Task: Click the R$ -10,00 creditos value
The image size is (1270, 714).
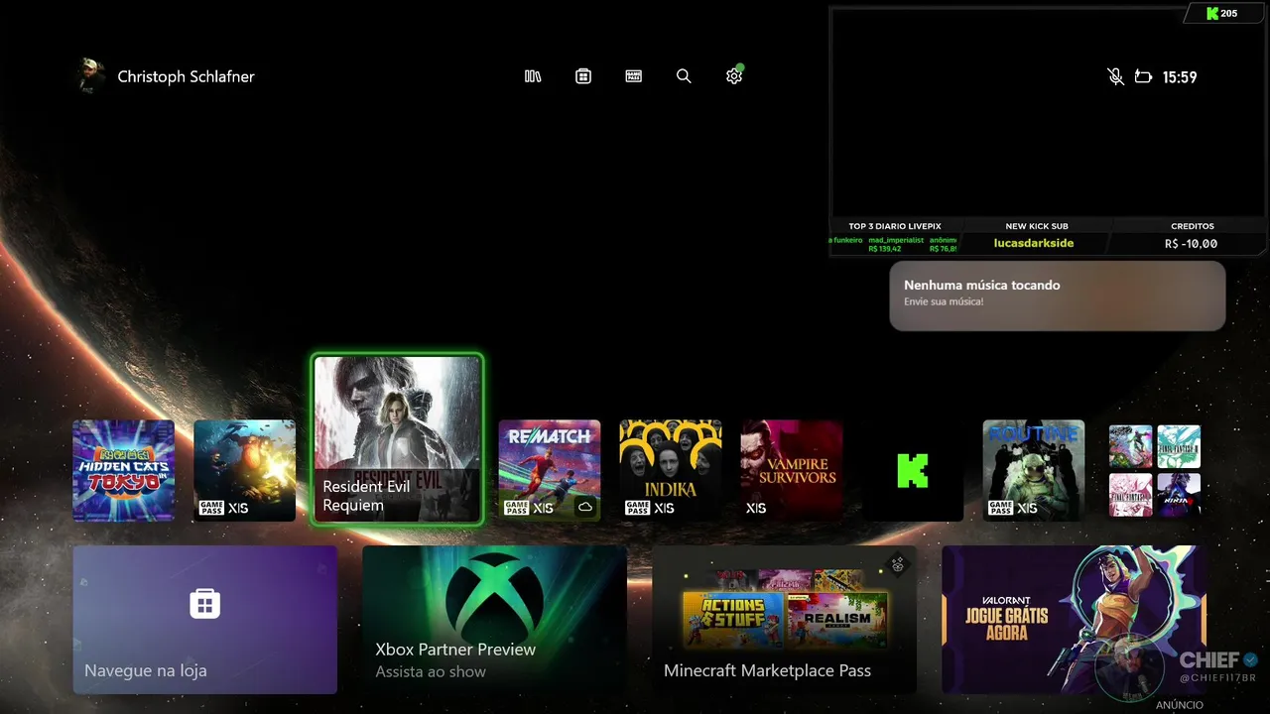Action: tap(1192, 243)
